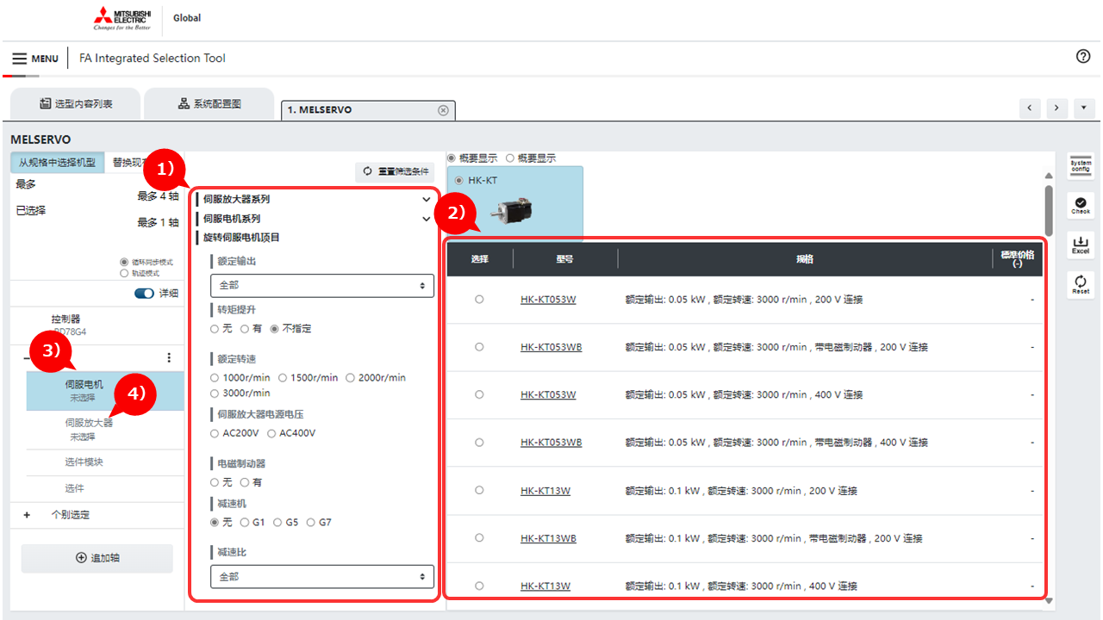
Task: Open the help question-mark icon
Action: [1083, 56]
